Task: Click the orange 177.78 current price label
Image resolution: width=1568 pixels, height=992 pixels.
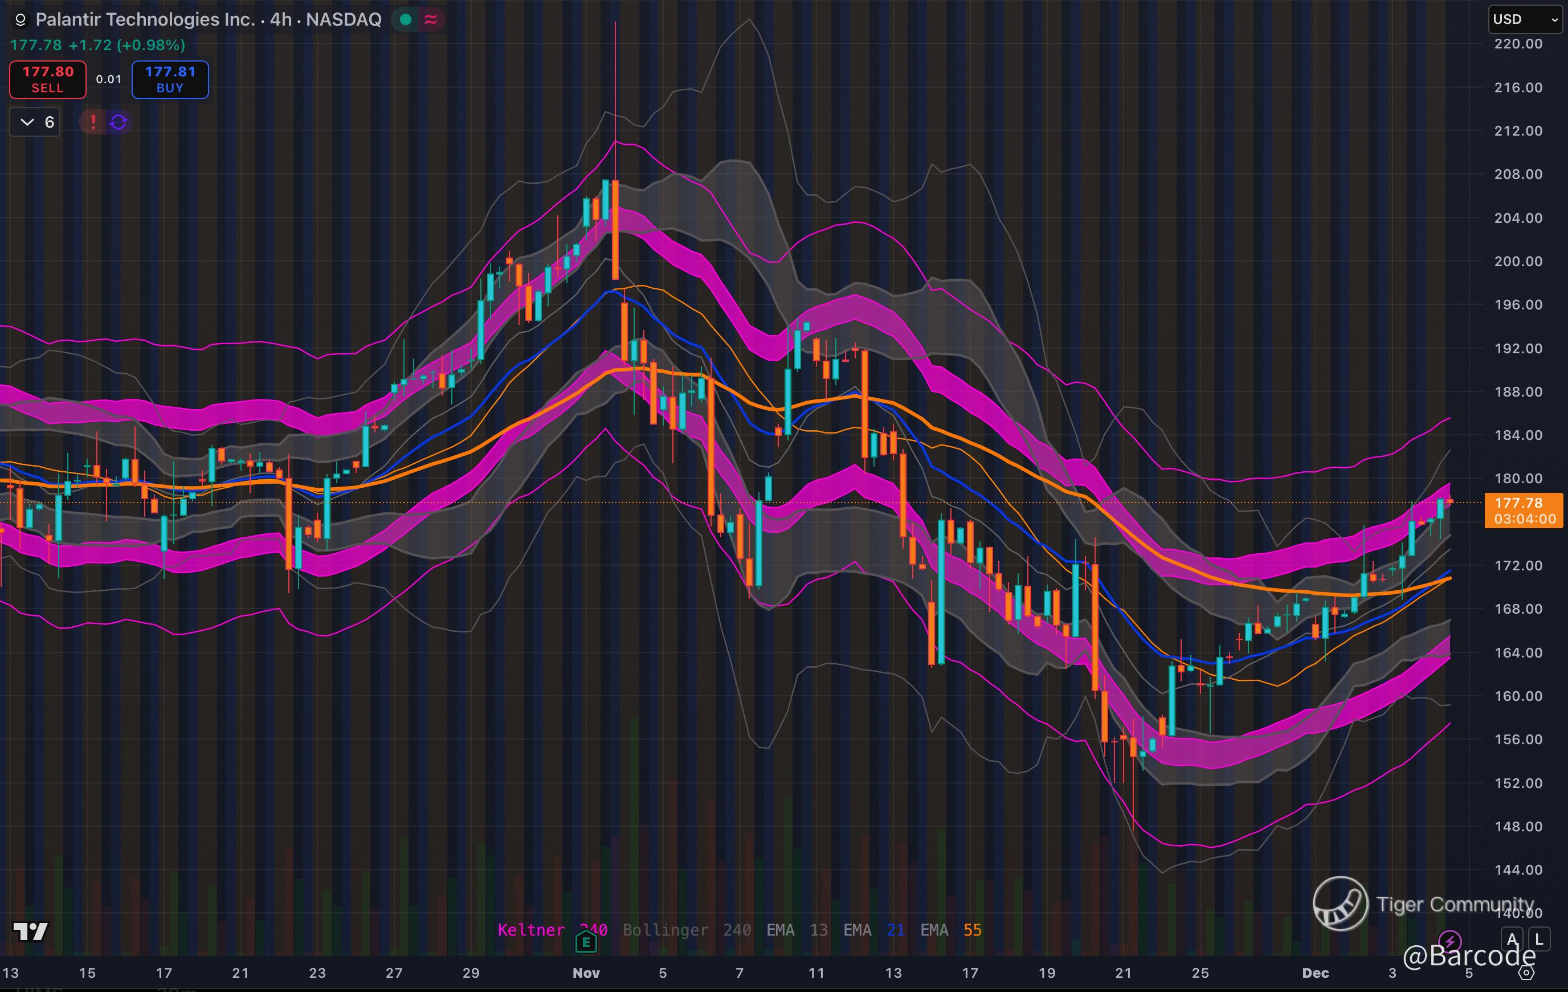Action: coord(1522,510)
